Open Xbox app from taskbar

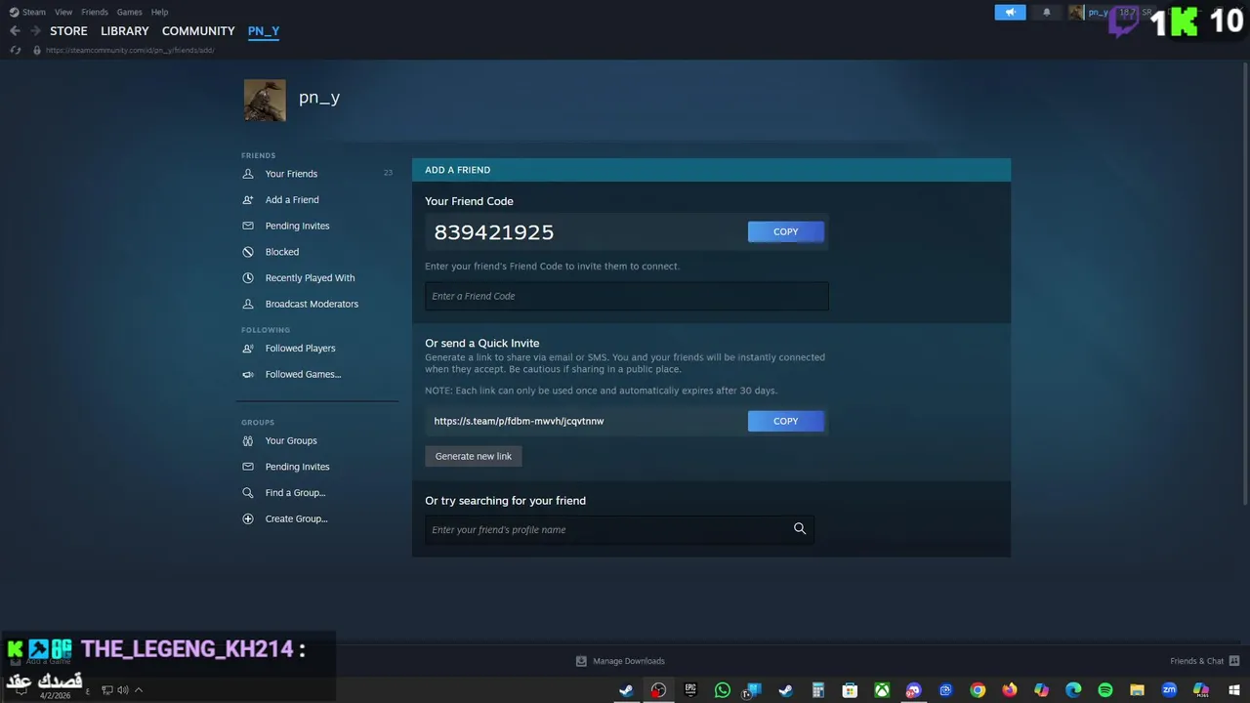[x=882, y=690]
